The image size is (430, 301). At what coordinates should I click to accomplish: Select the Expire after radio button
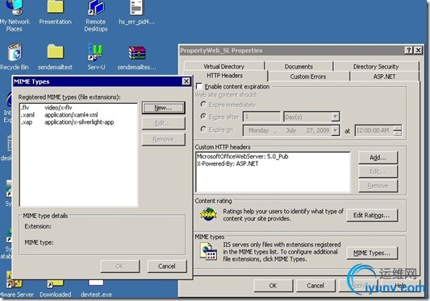point(203,116)
